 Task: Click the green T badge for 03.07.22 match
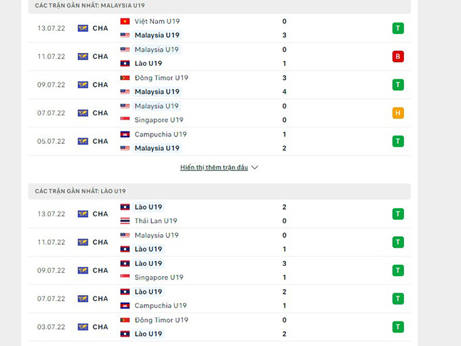[398, 327]
